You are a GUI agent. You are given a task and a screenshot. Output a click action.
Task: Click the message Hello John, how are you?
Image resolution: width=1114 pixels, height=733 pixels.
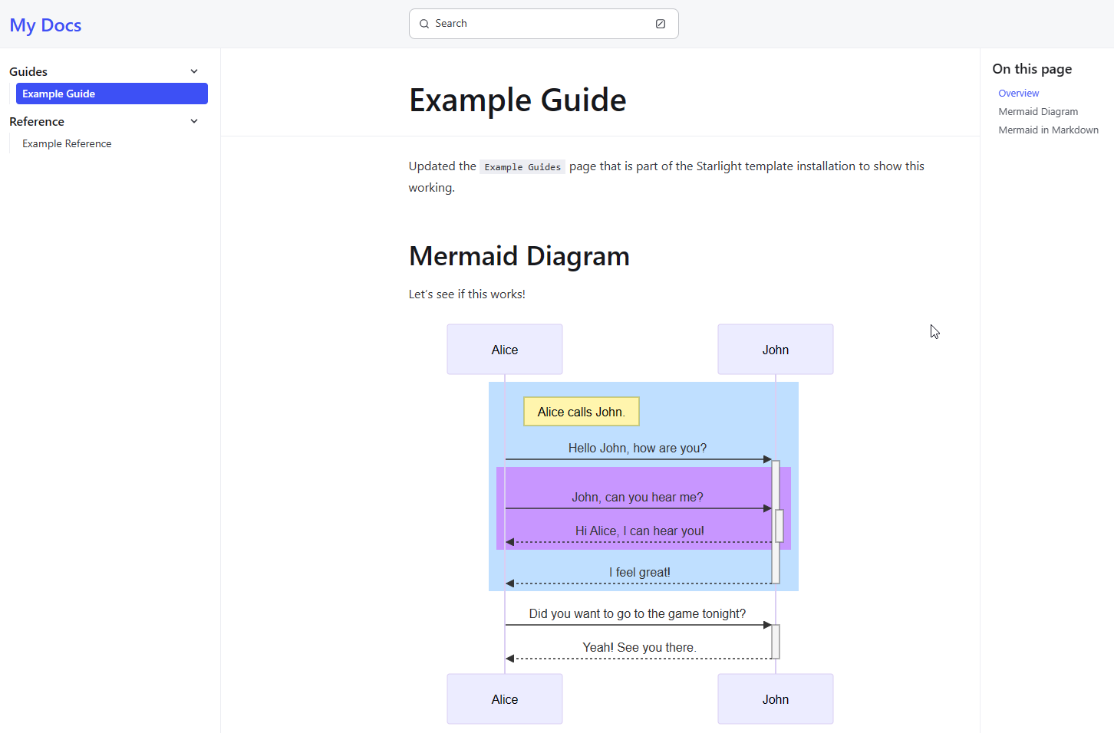pyautogui.click(x=638, y=448)
